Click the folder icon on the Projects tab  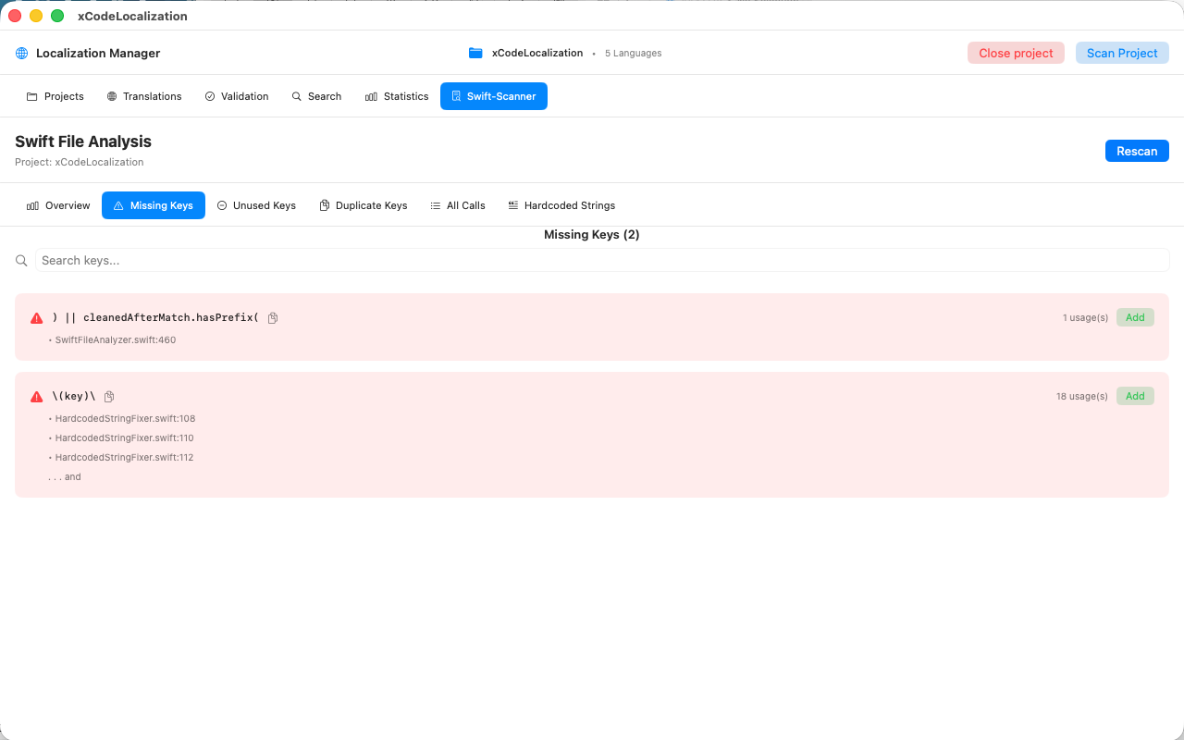(31, 96)
